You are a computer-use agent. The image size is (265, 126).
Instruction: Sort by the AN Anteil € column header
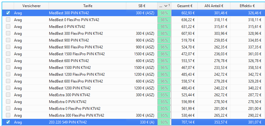(x=214, y=6)
